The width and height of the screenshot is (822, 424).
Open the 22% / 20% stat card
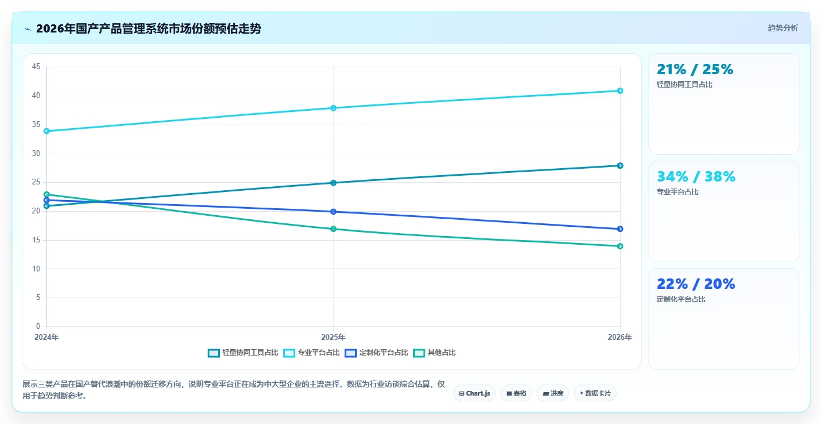[x=723, y=318]
